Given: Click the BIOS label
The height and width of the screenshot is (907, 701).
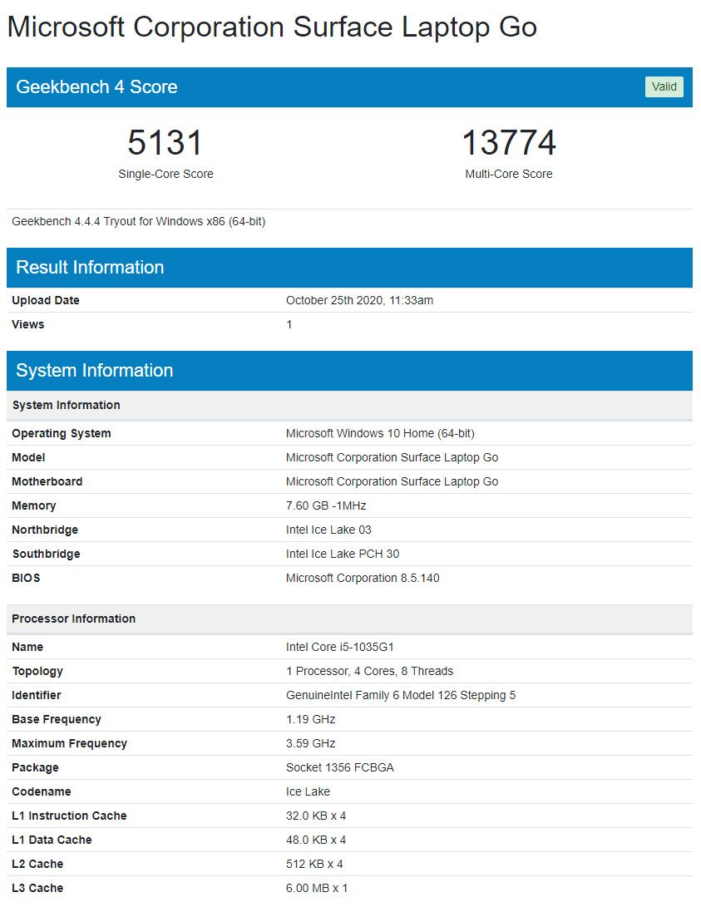Looking at the screenshot, I should 26,578.
